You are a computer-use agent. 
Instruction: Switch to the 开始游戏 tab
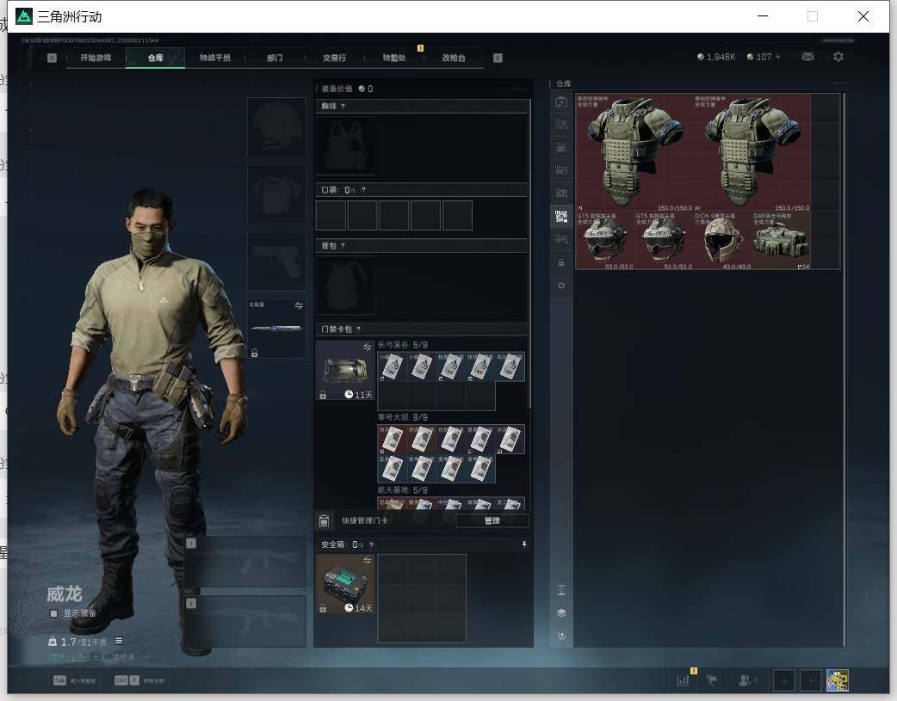pyautogui.click(x=96, y=58)
